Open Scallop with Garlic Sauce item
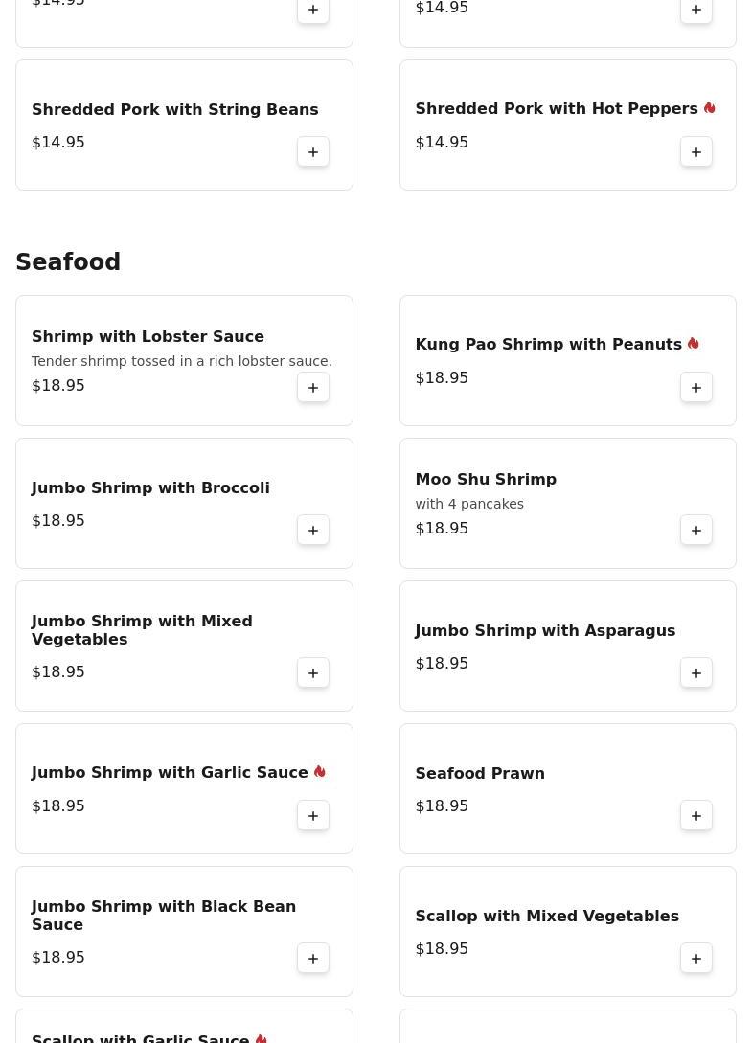This screenshot has width=752, height=1043. [141, 1037]
